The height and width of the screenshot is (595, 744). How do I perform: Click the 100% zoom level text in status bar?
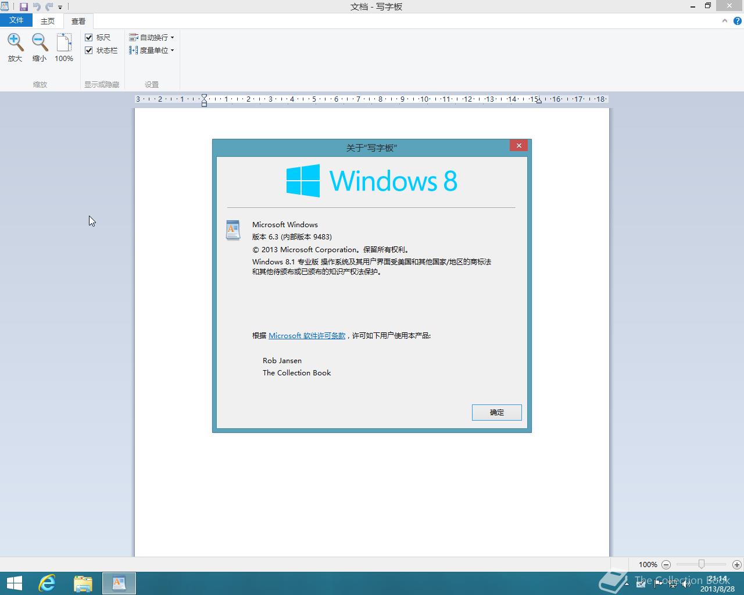click(x=648, y=564)
